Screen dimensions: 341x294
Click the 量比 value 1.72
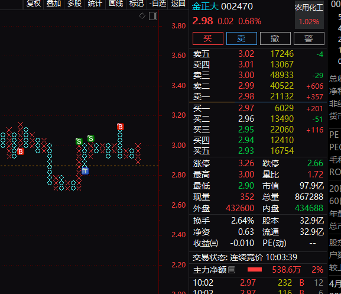[x=316, y=175]
